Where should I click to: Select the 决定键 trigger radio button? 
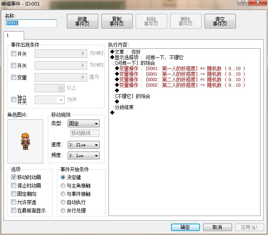click(x=63, y=177)
